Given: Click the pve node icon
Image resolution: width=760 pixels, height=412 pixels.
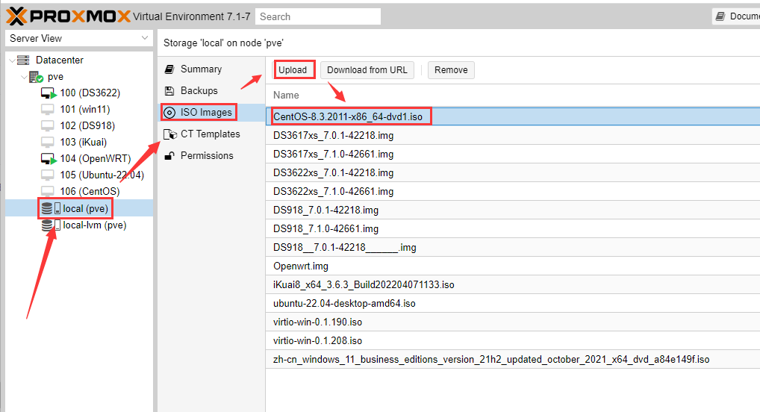Looking at the screenshot, I should point(36,77).
